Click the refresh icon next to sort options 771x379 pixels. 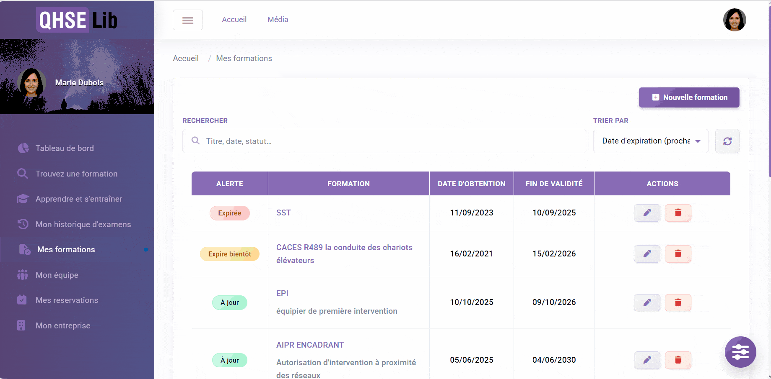click(727, 141)
